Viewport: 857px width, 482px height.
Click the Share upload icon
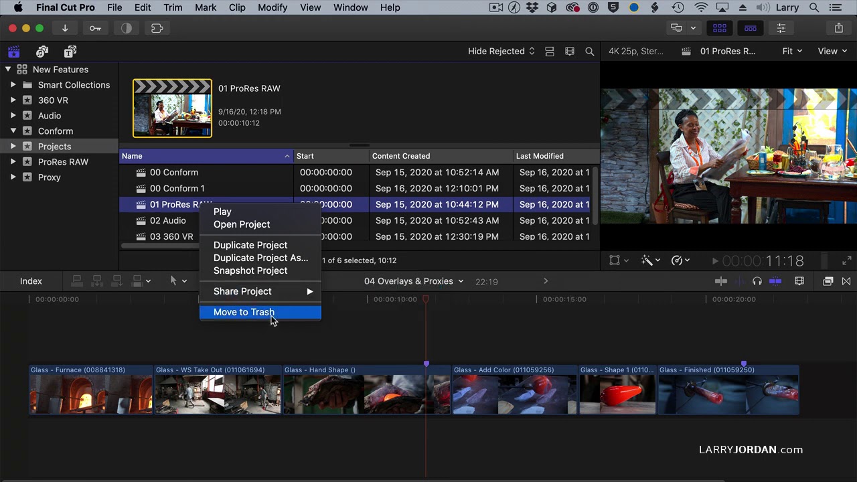point(839,28)
